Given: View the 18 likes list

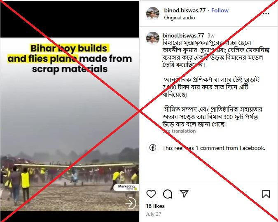Looking at the screenshot, I should click(155, 206).
